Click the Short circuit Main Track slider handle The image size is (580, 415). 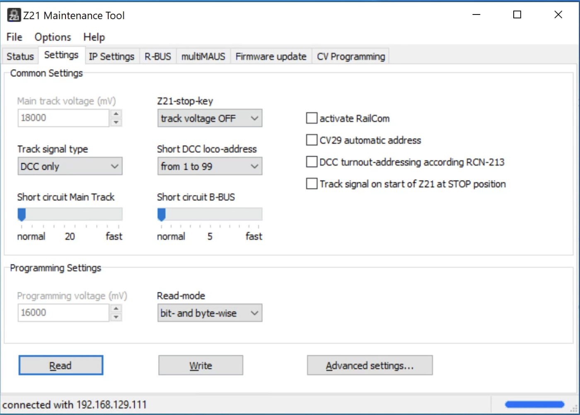22,215
